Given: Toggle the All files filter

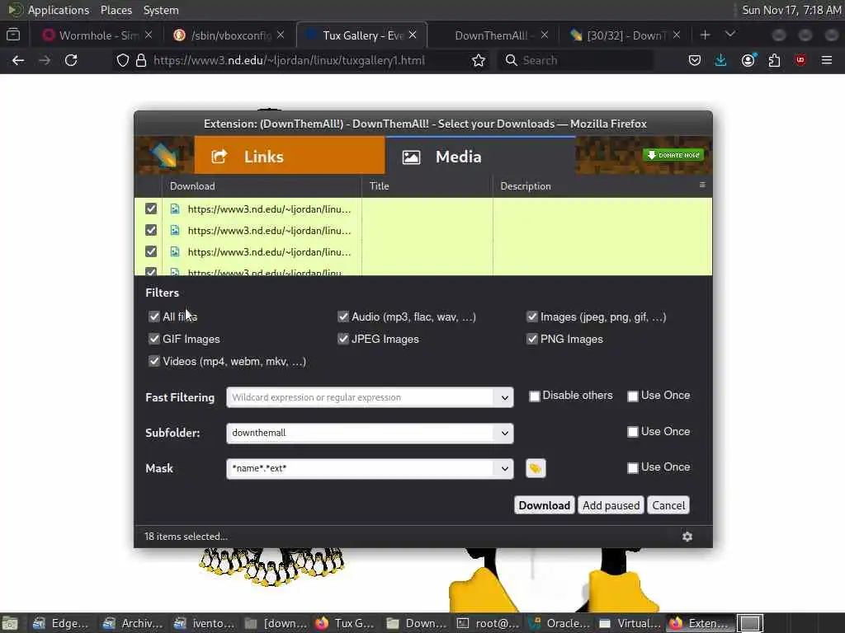Looking at the screenshot, I should (154, 316).
